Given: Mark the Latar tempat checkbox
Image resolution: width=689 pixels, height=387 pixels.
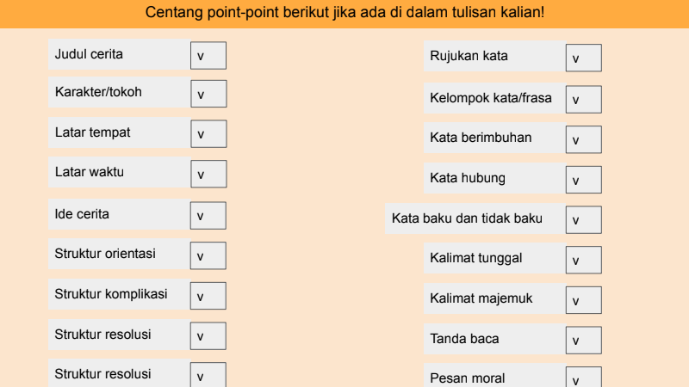Looking at the screenshot, I should pos(208,133).
